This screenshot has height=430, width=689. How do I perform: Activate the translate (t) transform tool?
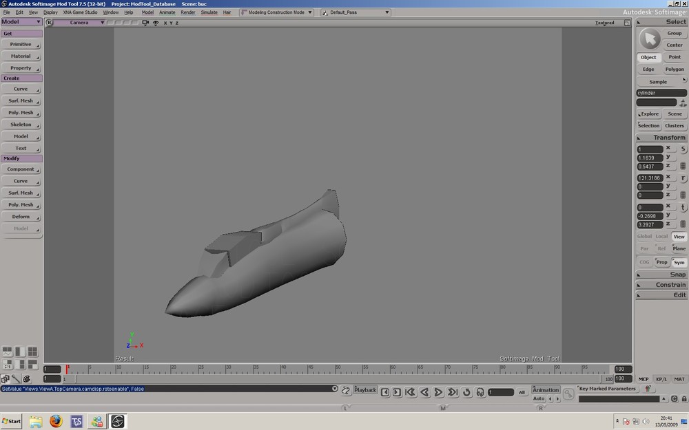[x=683, y=208]
